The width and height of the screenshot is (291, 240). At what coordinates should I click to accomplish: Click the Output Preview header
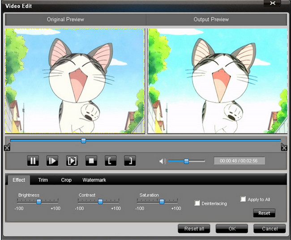pos(211,19)
